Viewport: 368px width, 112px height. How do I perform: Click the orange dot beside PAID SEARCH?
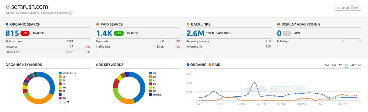(x=98, y=24)
